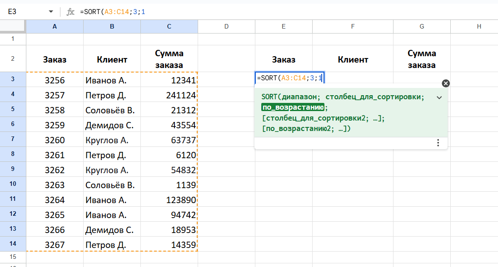Click the Иванов А. cell in row 3
Image resolution: width=498 pixels, height=267 pixels.
click(x=112, y=80)
